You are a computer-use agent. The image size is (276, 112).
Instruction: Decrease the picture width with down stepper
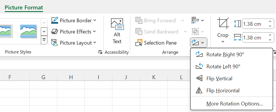click(x=270, y=40)
